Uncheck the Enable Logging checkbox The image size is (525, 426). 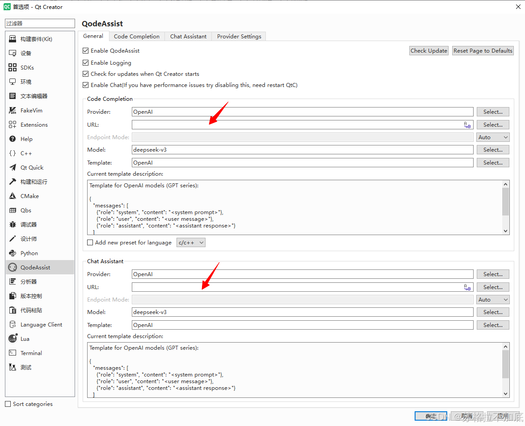pyautogui.click(x=86, y=63)
